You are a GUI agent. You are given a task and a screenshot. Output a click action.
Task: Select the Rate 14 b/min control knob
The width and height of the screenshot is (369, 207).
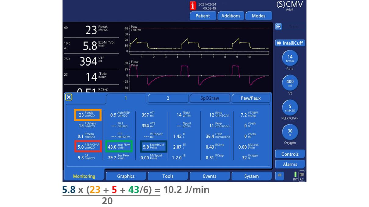coord(290,58)
